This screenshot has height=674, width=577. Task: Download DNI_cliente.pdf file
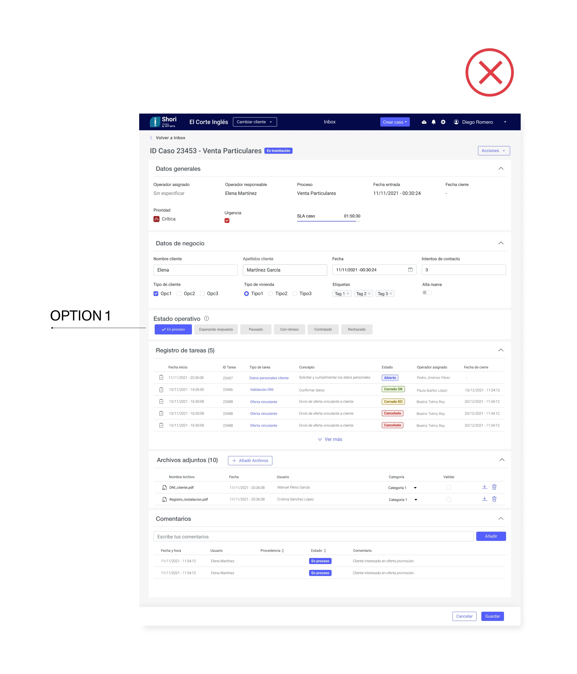pos(484,486)
